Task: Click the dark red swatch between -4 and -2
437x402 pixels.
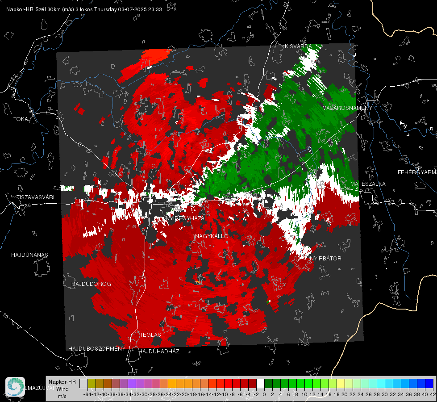Action: 252,383
